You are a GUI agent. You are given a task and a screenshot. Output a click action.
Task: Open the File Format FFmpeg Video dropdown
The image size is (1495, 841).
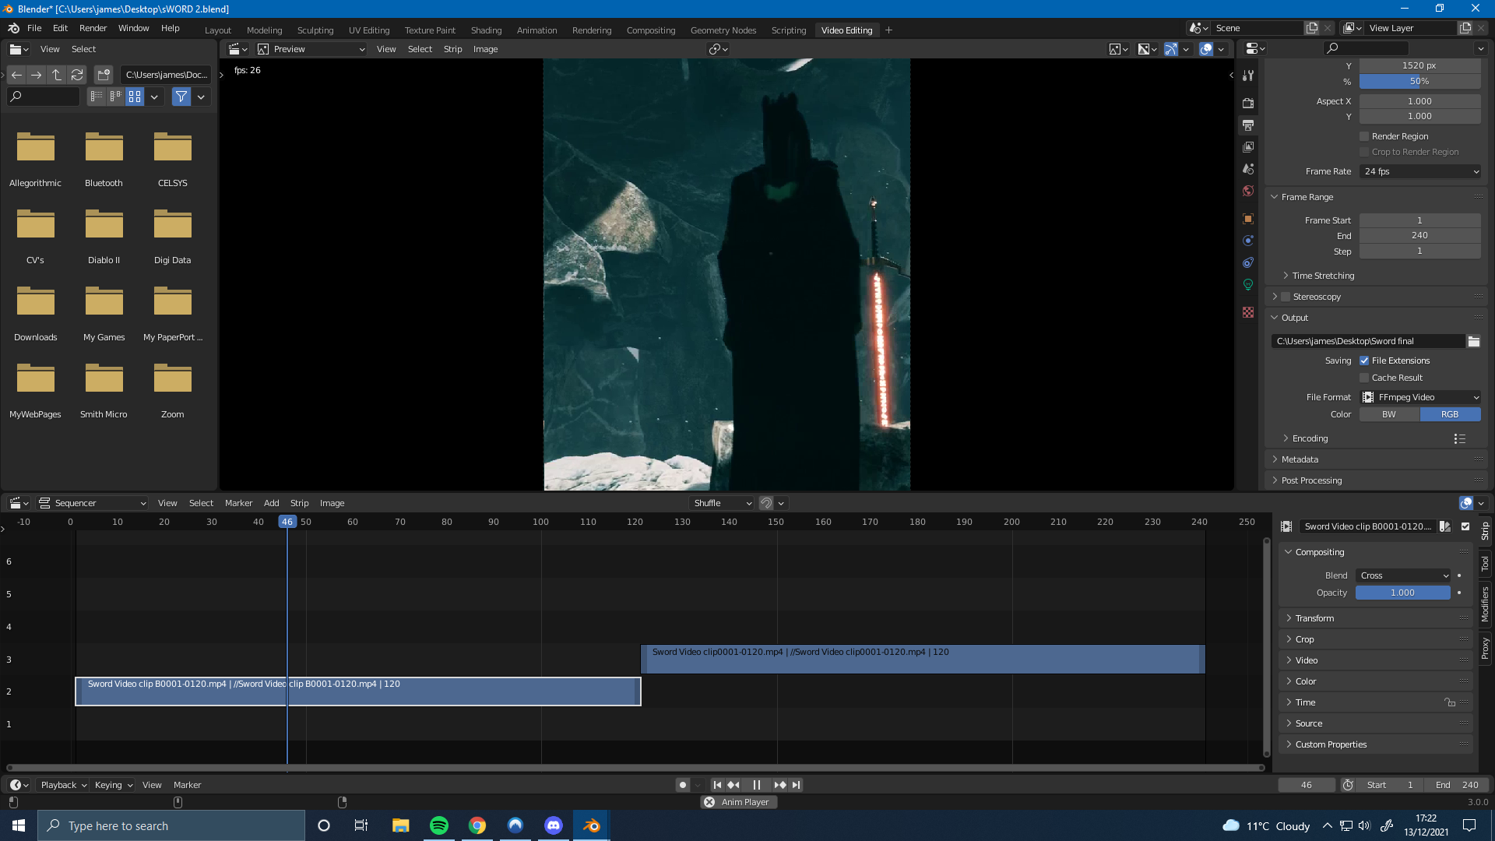point(1420,397)
